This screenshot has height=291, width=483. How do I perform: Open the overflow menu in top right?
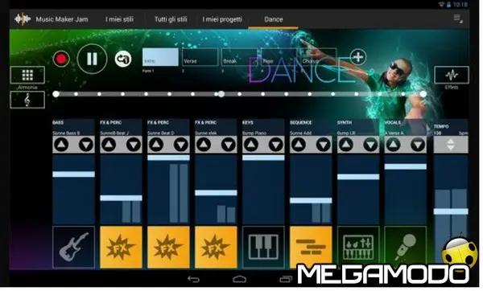tap(458, 18)
